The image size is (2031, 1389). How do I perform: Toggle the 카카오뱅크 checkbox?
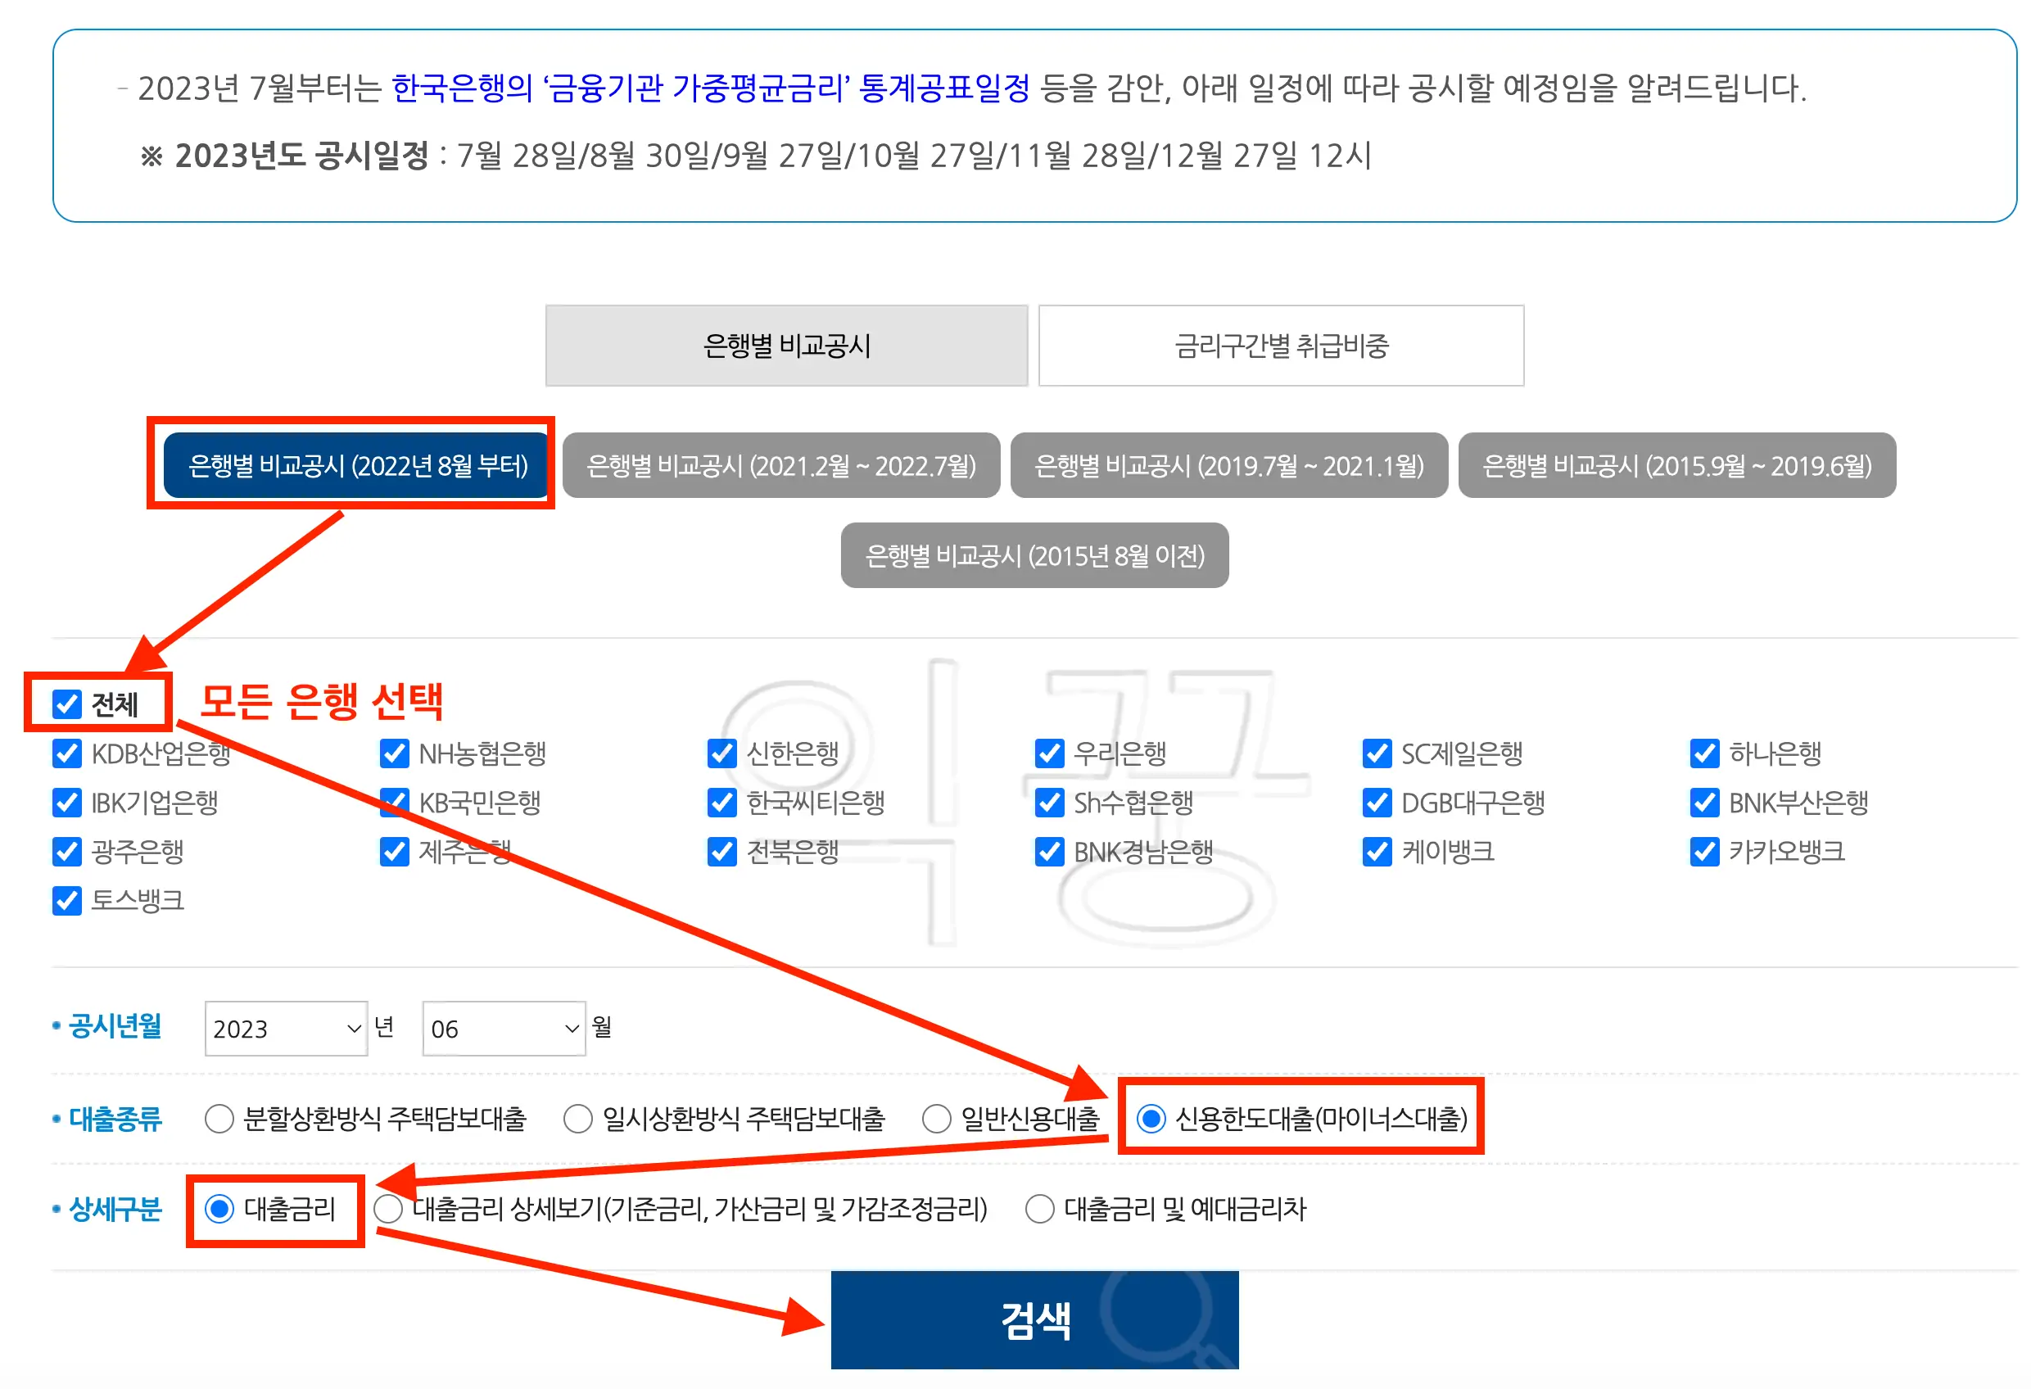click(x=1703, y=853)
